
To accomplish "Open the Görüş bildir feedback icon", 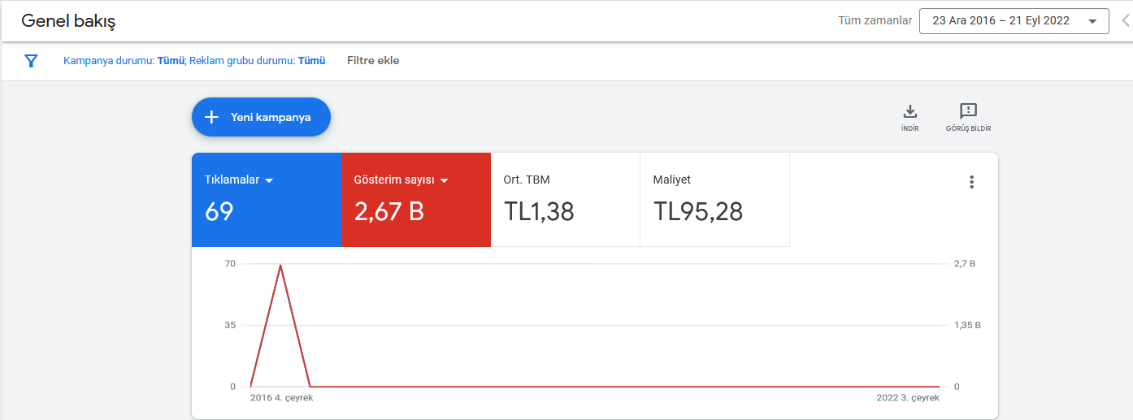I will point(968,111).
